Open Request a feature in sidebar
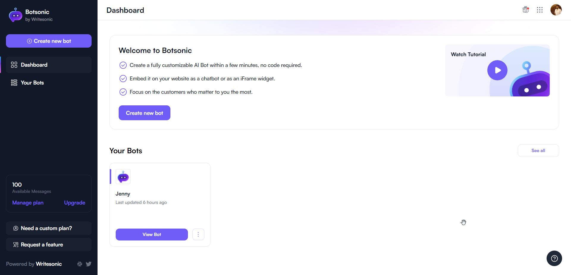This screenshot has width=571, height=275. (x=42, y=244)
